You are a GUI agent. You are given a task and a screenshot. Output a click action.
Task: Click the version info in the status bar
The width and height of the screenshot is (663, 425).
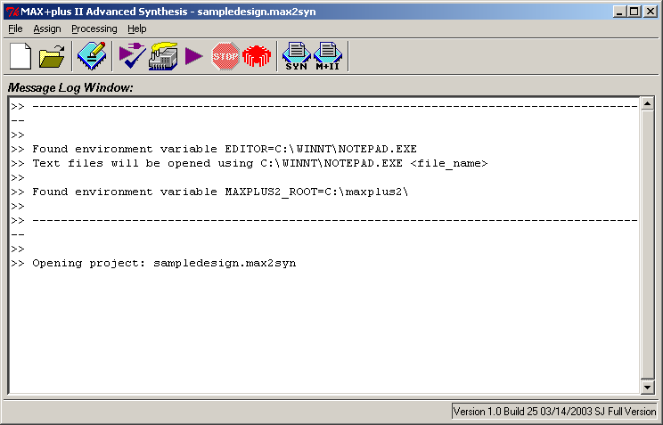(x=555, y=412)
